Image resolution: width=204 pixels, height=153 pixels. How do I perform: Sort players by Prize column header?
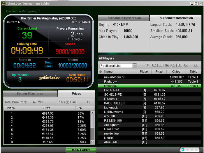pos(159,72)
